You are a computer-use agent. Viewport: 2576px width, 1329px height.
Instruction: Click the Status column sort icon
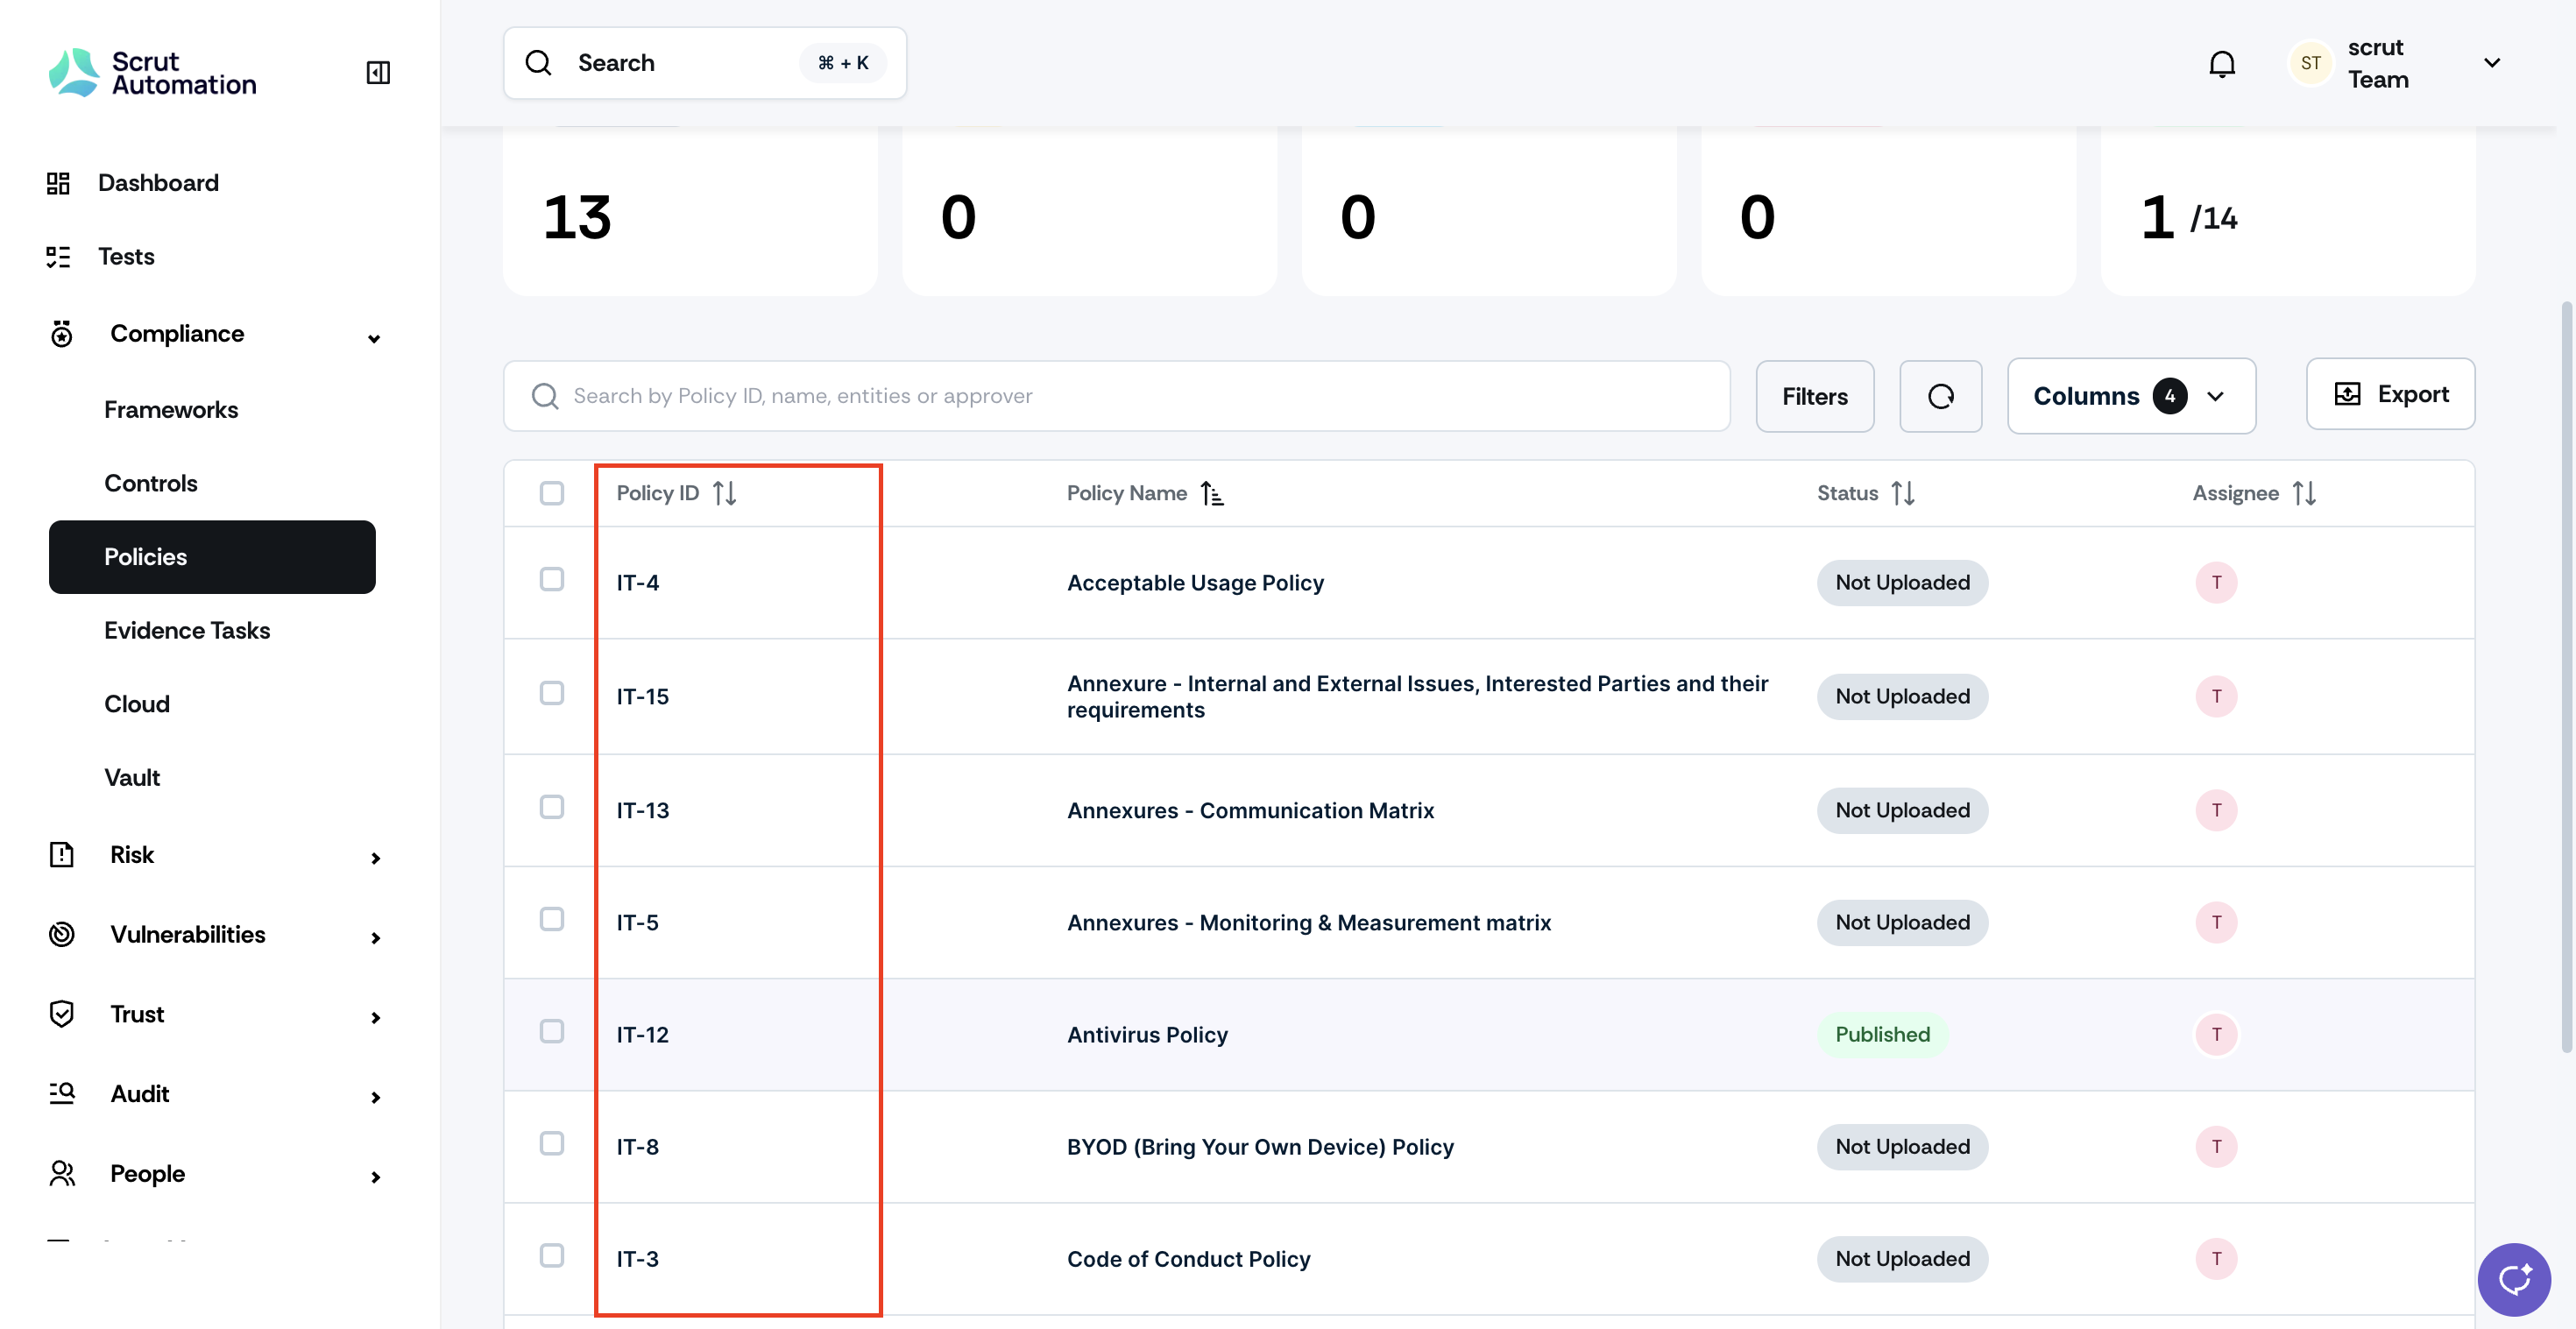pyautogui.click(x=1903, y=493)
